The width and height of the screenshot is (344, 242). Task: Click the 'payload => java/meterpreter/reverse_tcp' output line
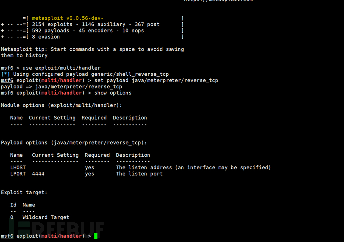pyautogui.click(x=61, y=87)
